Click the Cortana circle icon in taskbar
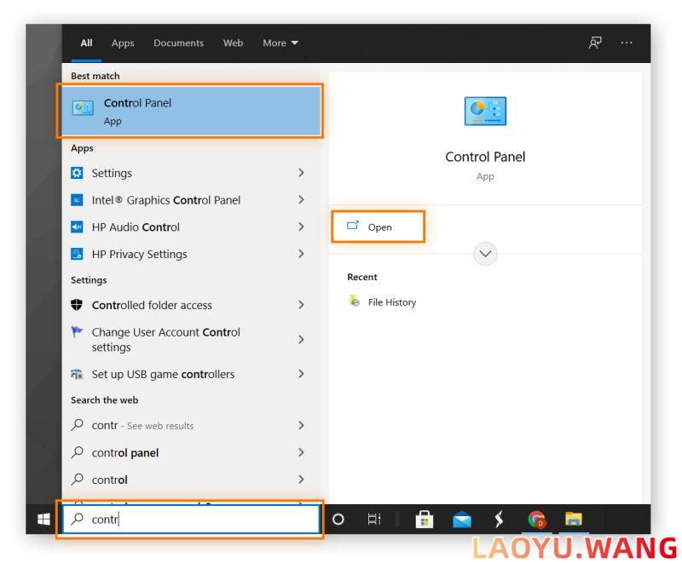 338,519
